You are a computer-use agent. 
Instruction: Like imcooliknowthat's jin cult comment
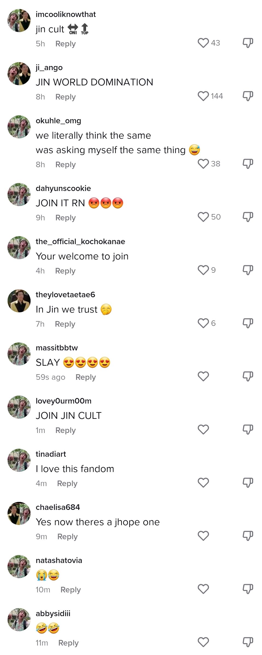pos(203,43)
